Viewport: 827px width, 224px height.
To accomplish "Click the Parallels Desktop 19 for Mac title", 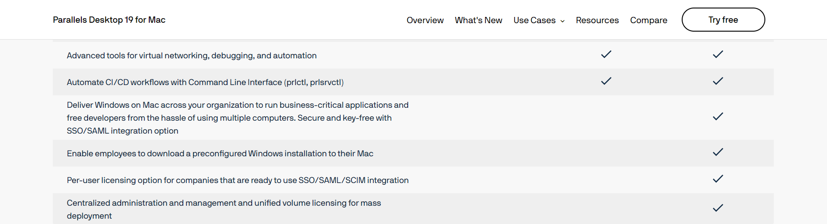I will pos(109,20).
